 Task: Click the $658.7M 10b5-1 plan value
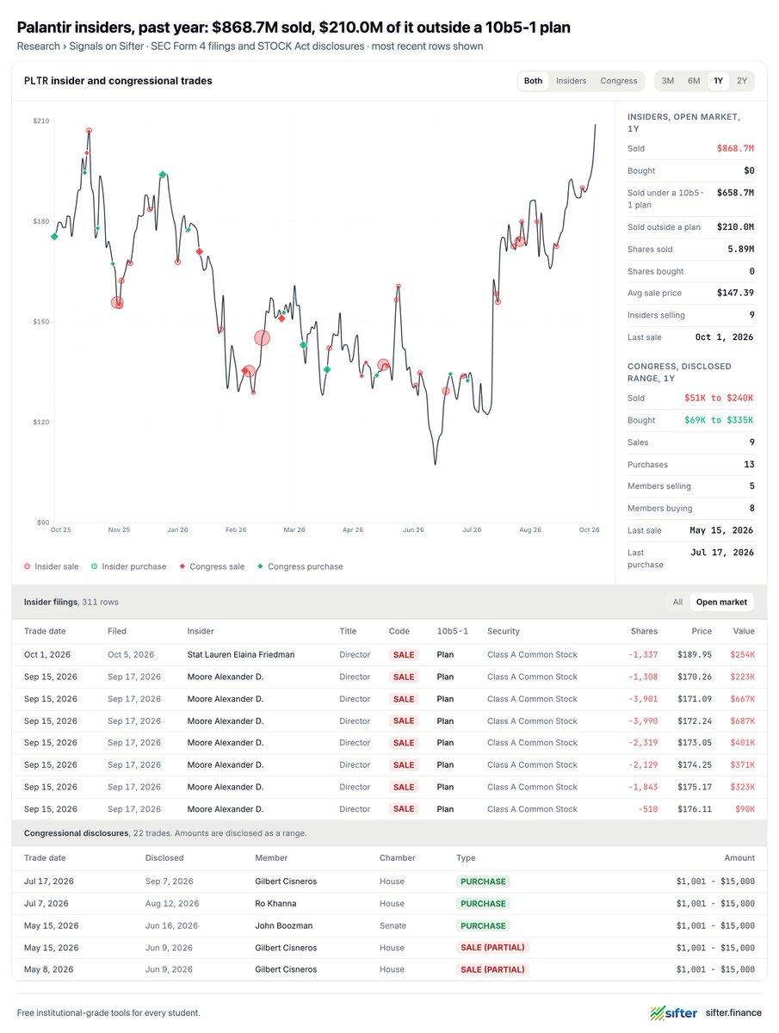(x=735, y=193)
